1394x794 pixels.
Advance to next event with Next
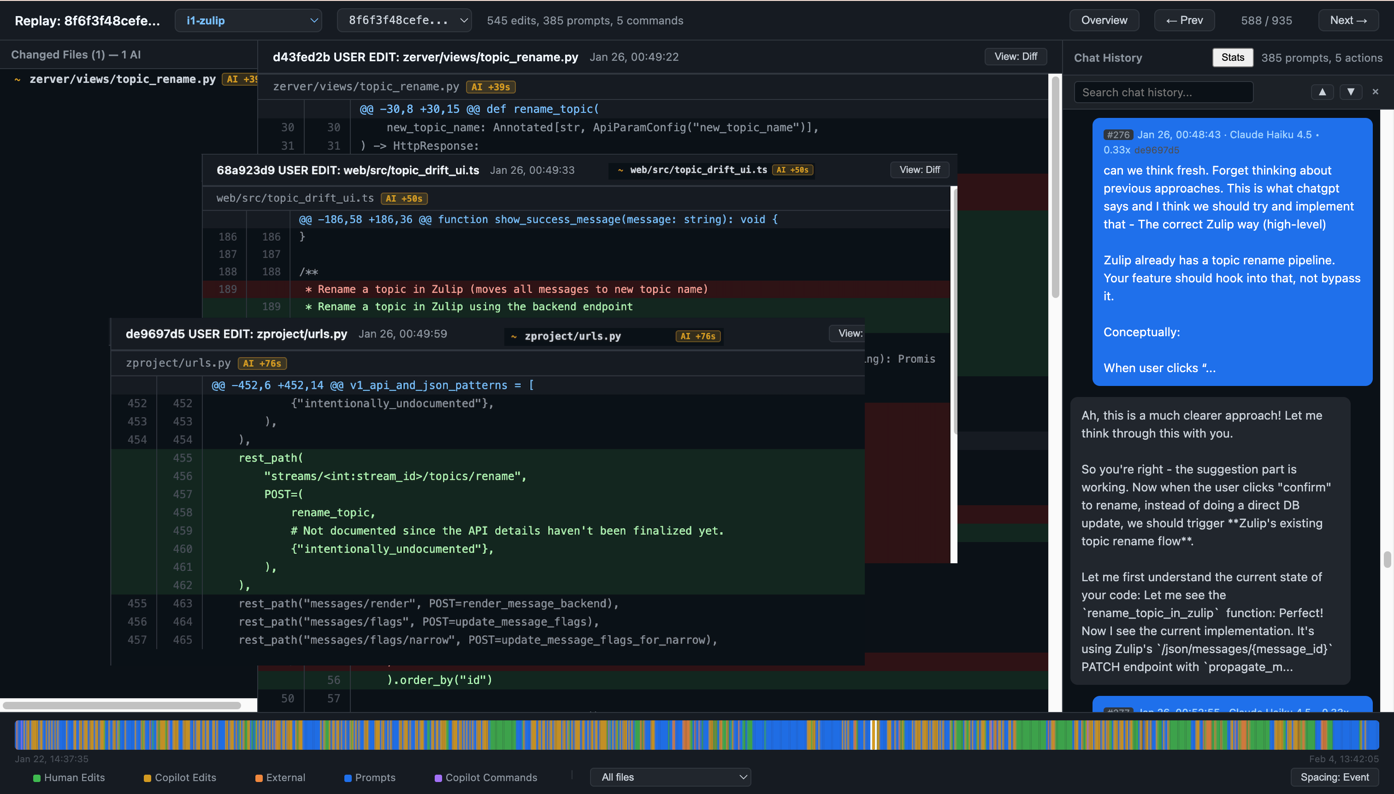[1348, 20]
